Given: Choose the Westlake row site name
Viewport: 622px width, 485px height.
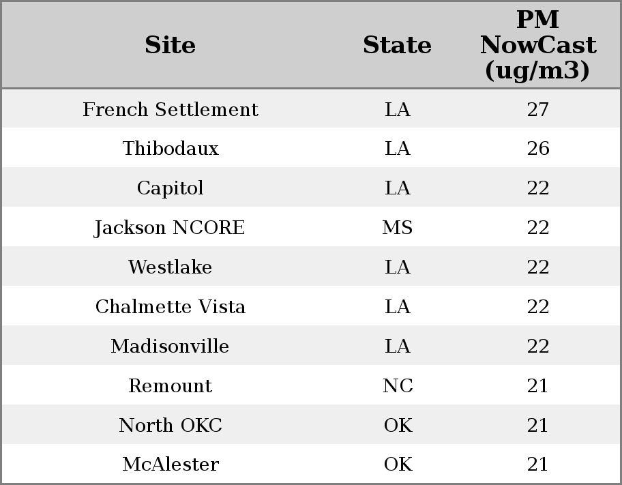Looking at the screenshot, I should click(171, 267).
